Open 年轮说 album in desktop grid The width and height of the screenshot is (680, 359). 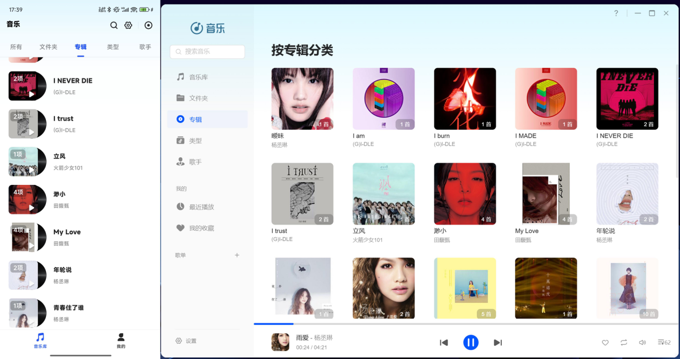tap(627, 194)
